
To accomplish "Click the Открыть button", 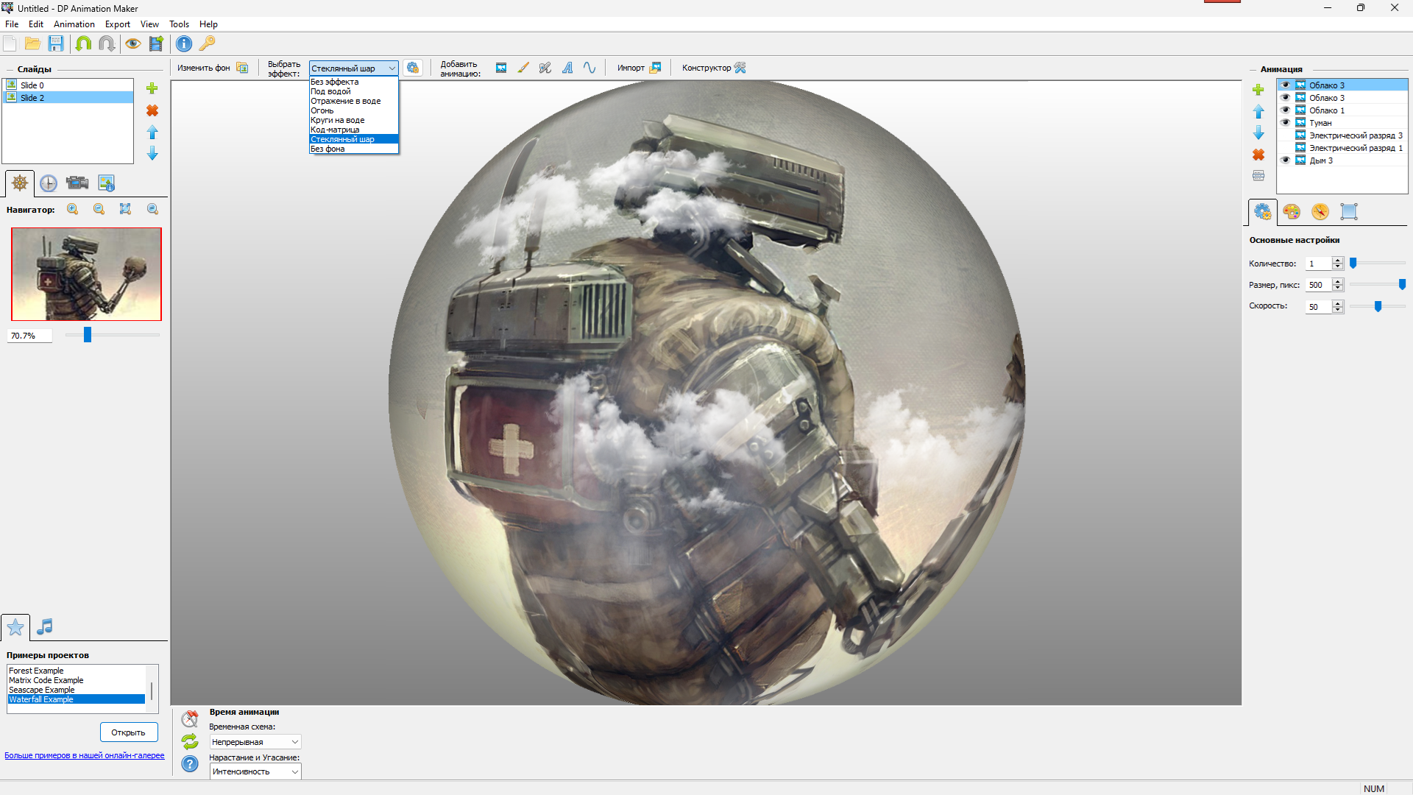I will coord(129,732).
